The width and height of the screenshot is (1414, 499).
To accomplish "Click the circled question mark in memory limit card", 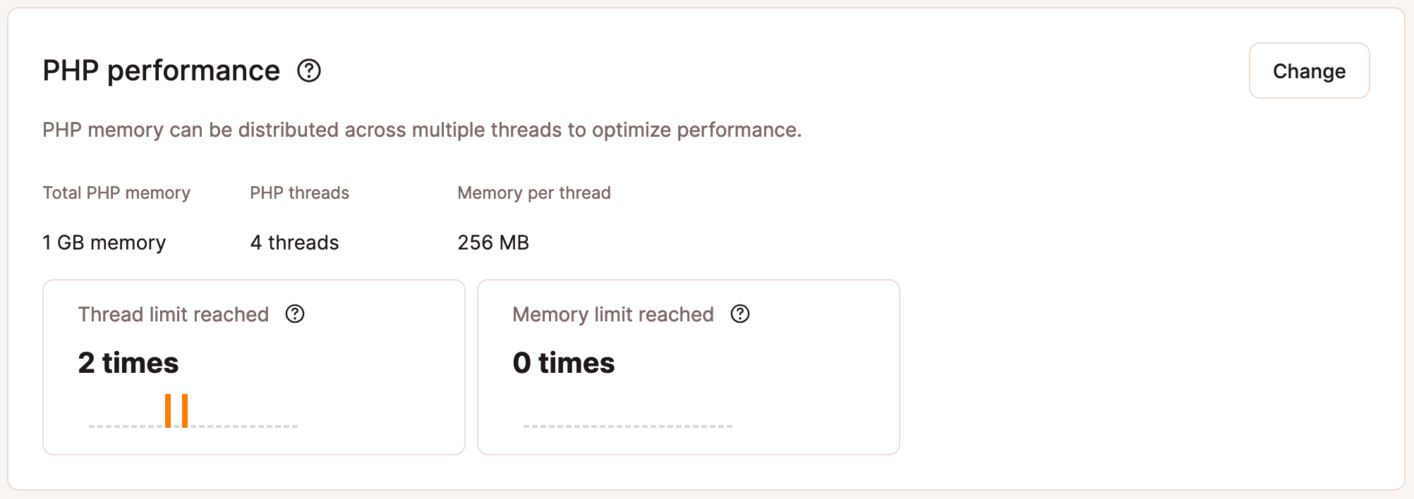I will tap(740, 314).
